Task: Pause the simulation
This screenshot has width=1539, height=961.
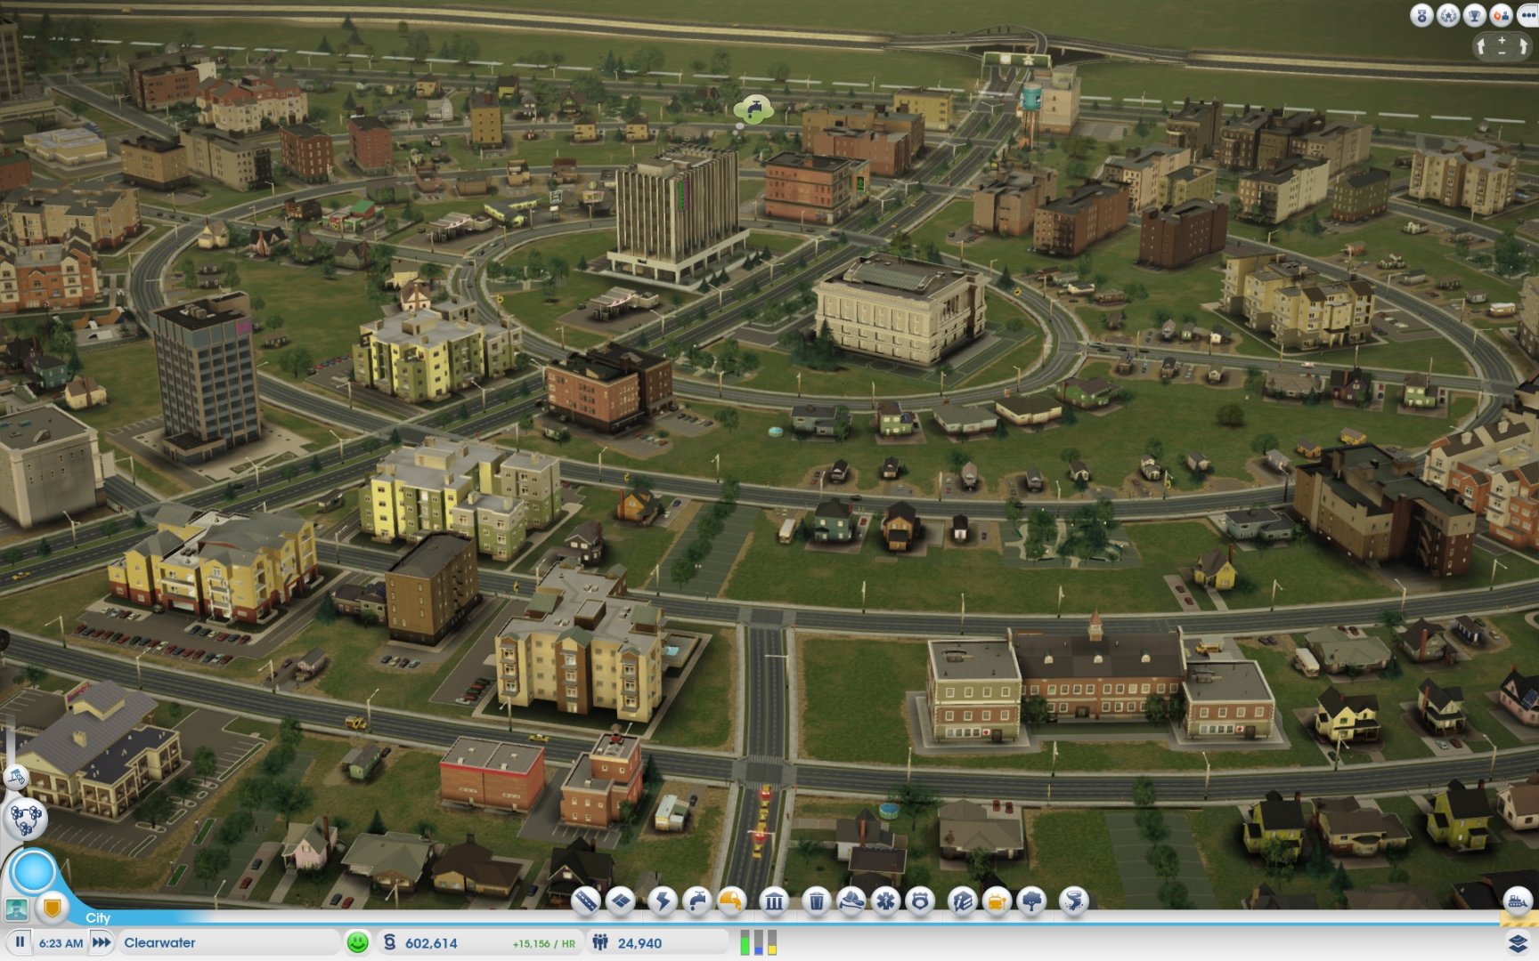Action: [20, 942]
